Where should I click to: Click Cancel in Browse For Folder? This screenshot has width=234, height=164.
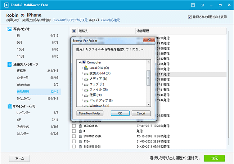[141, 113]
